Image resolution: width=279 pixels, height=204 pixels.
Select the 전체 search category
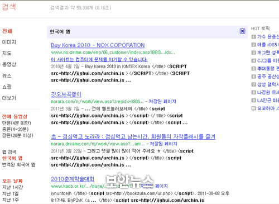tap(7, 31)
